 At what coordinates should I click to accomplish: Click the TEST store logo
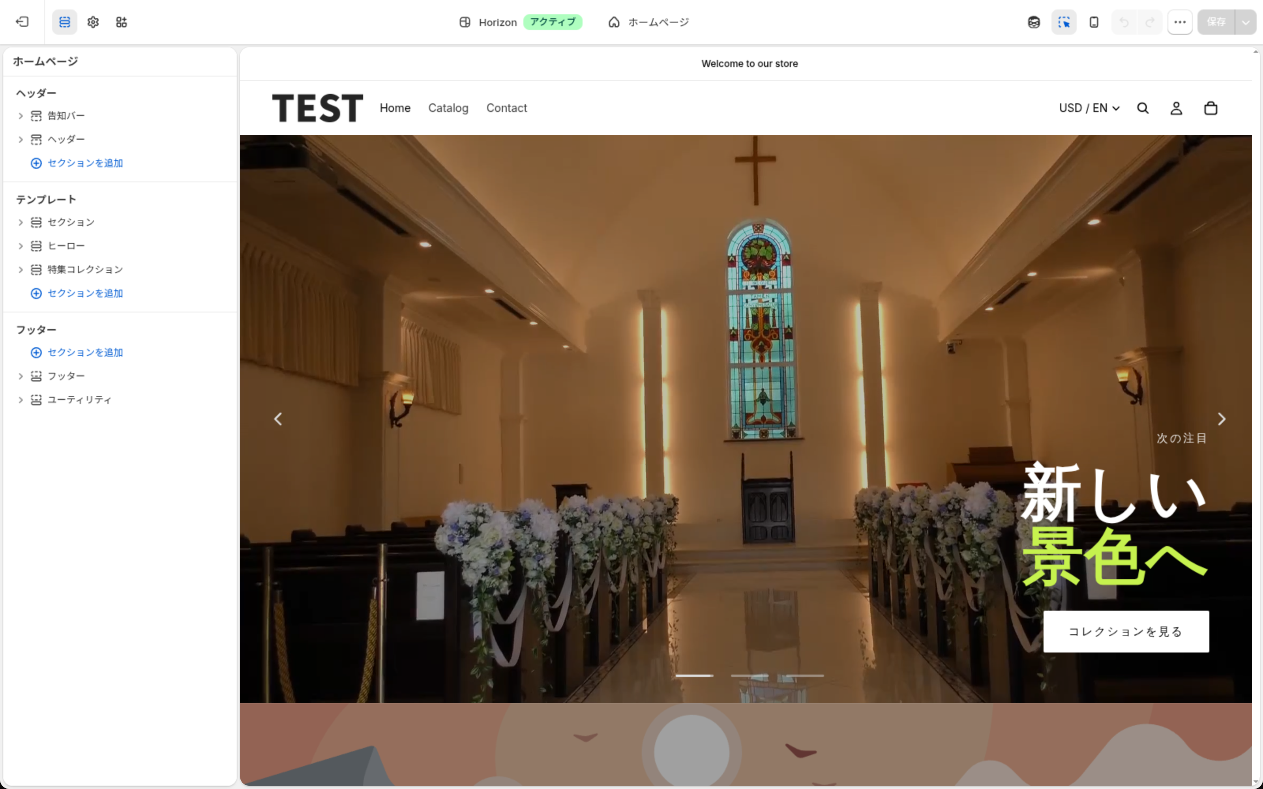coord(317,108)
